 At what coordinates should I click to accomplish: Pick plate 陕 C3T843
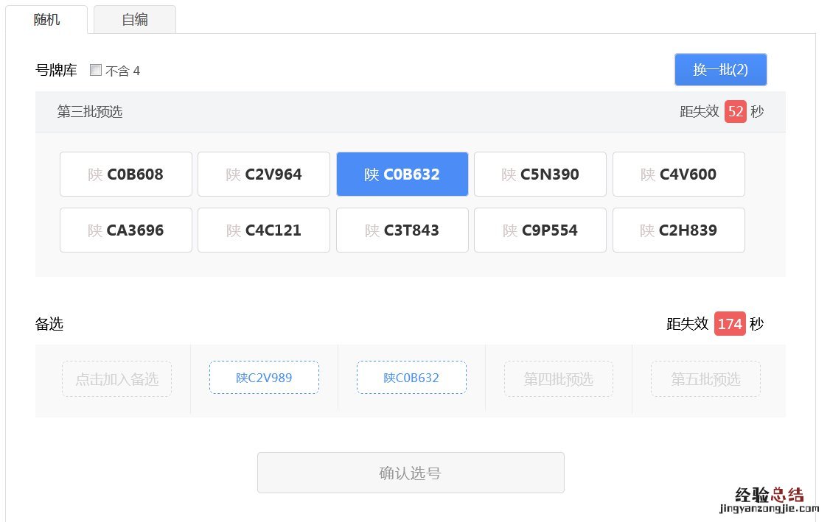pos(402,230)
